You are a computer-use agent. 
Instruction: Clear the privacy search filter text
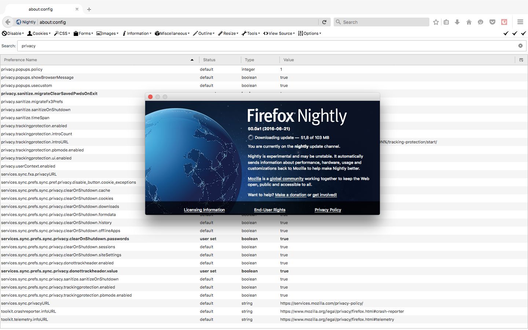520,46
